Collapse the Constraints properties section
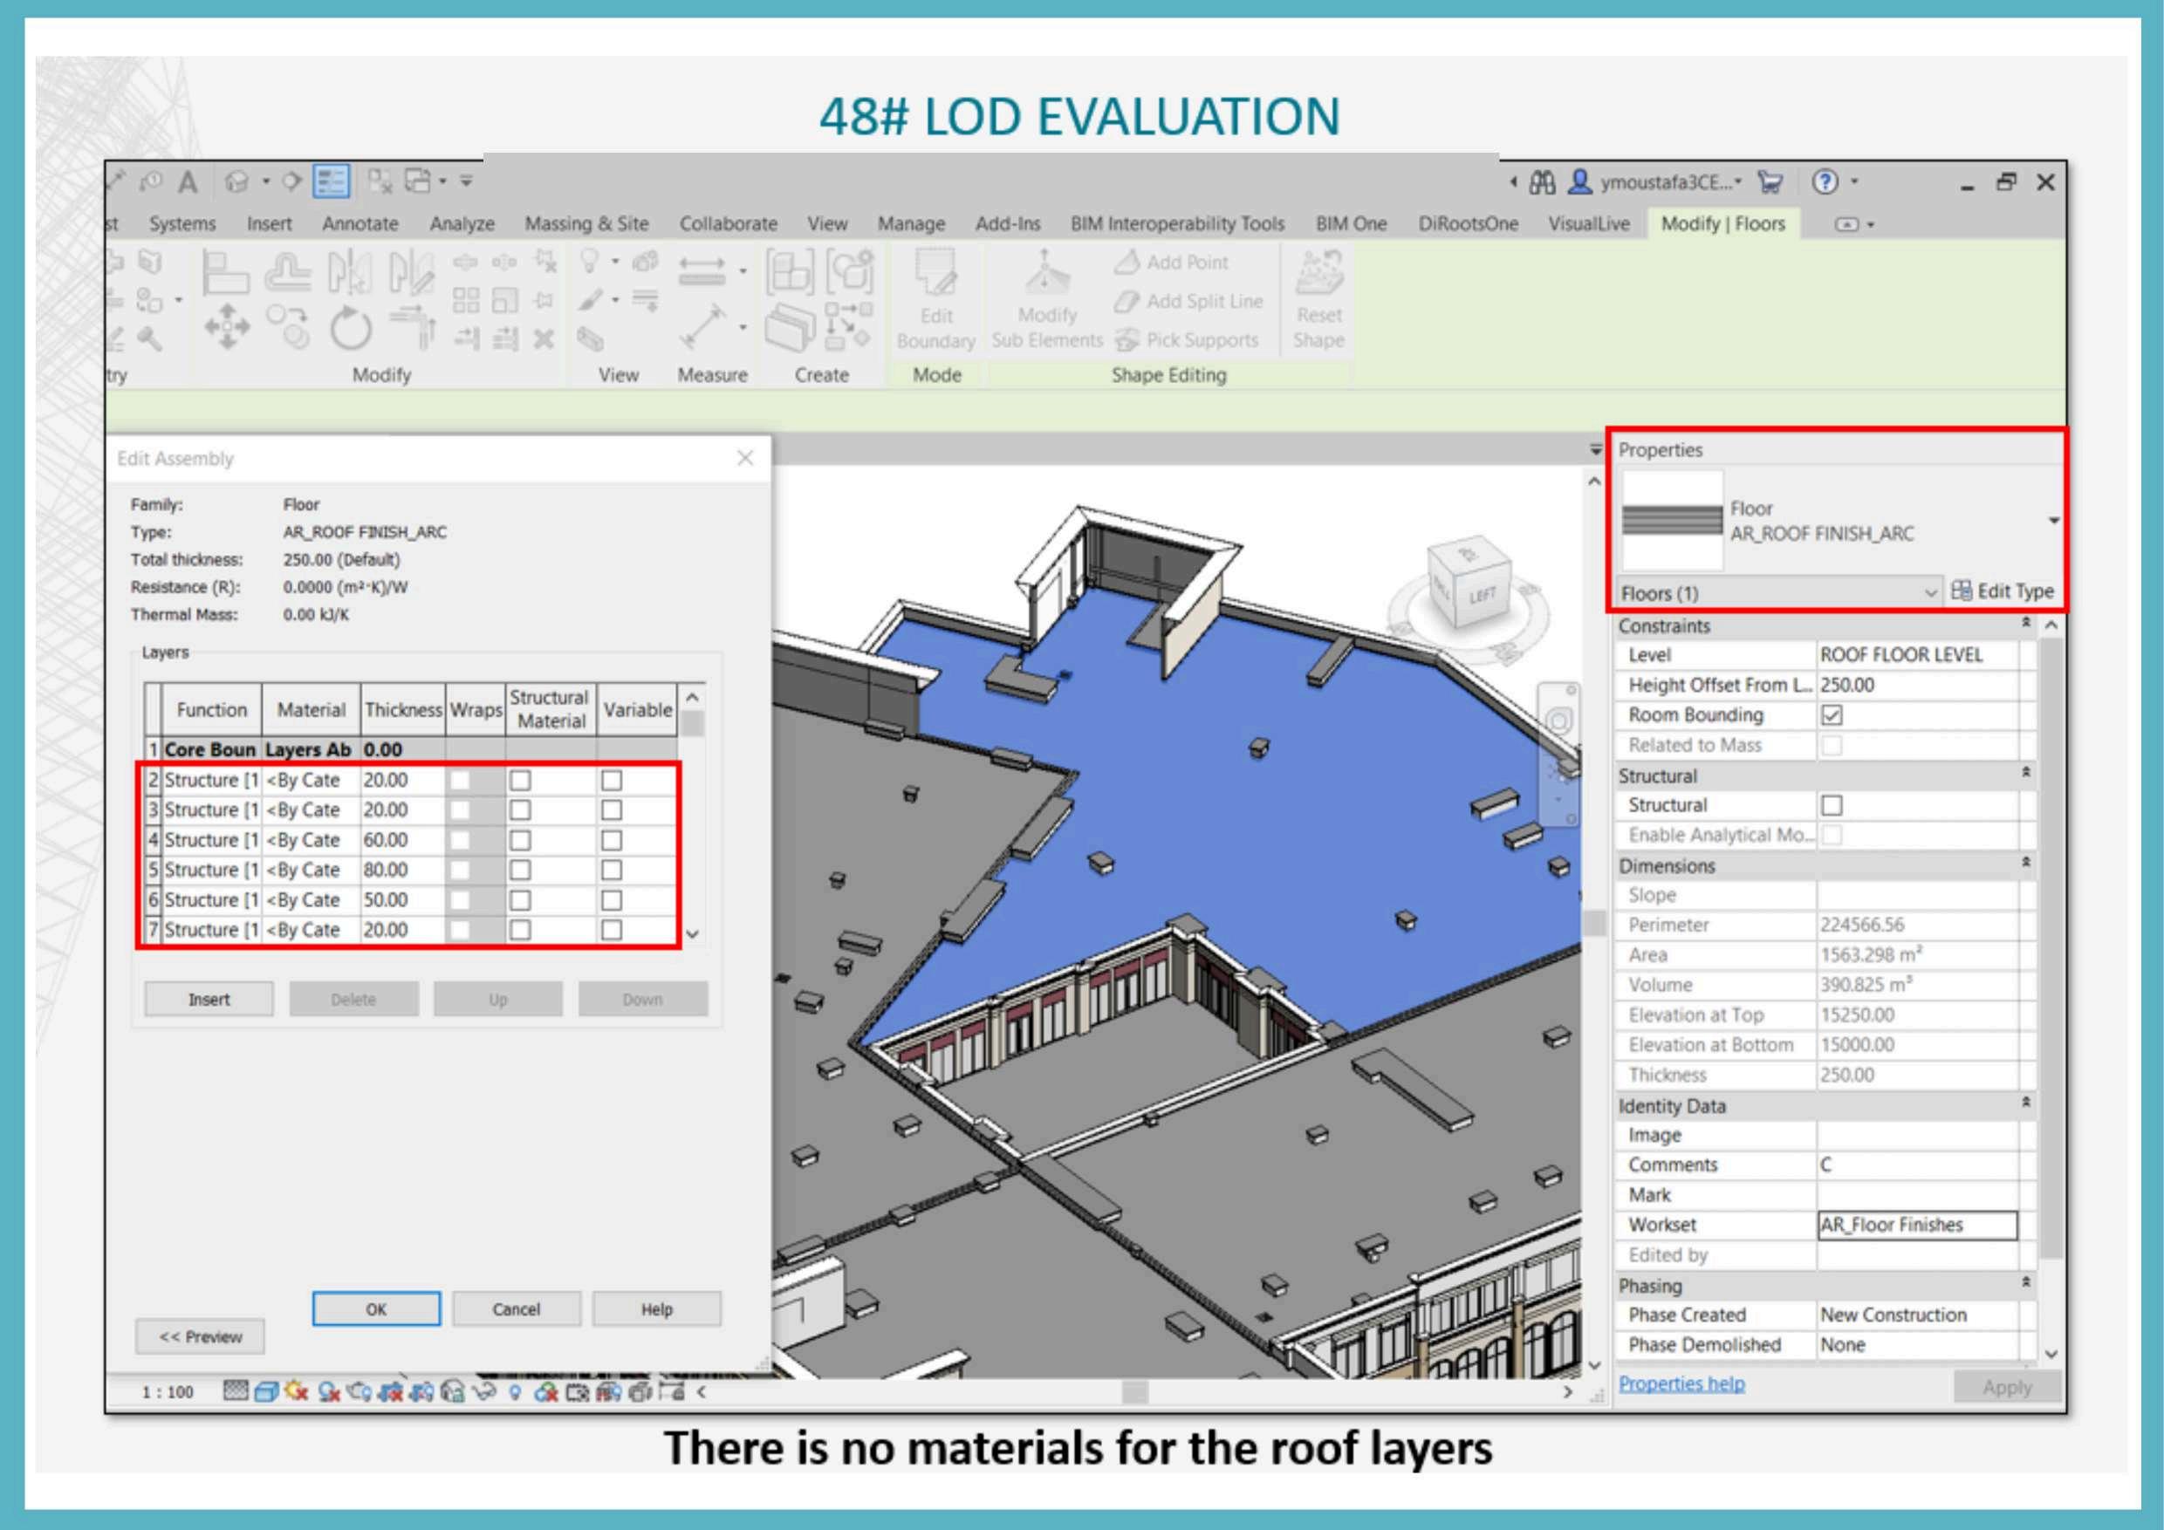The image size is (2164, 1530). pyautogui.click(x=2025, y=624)
